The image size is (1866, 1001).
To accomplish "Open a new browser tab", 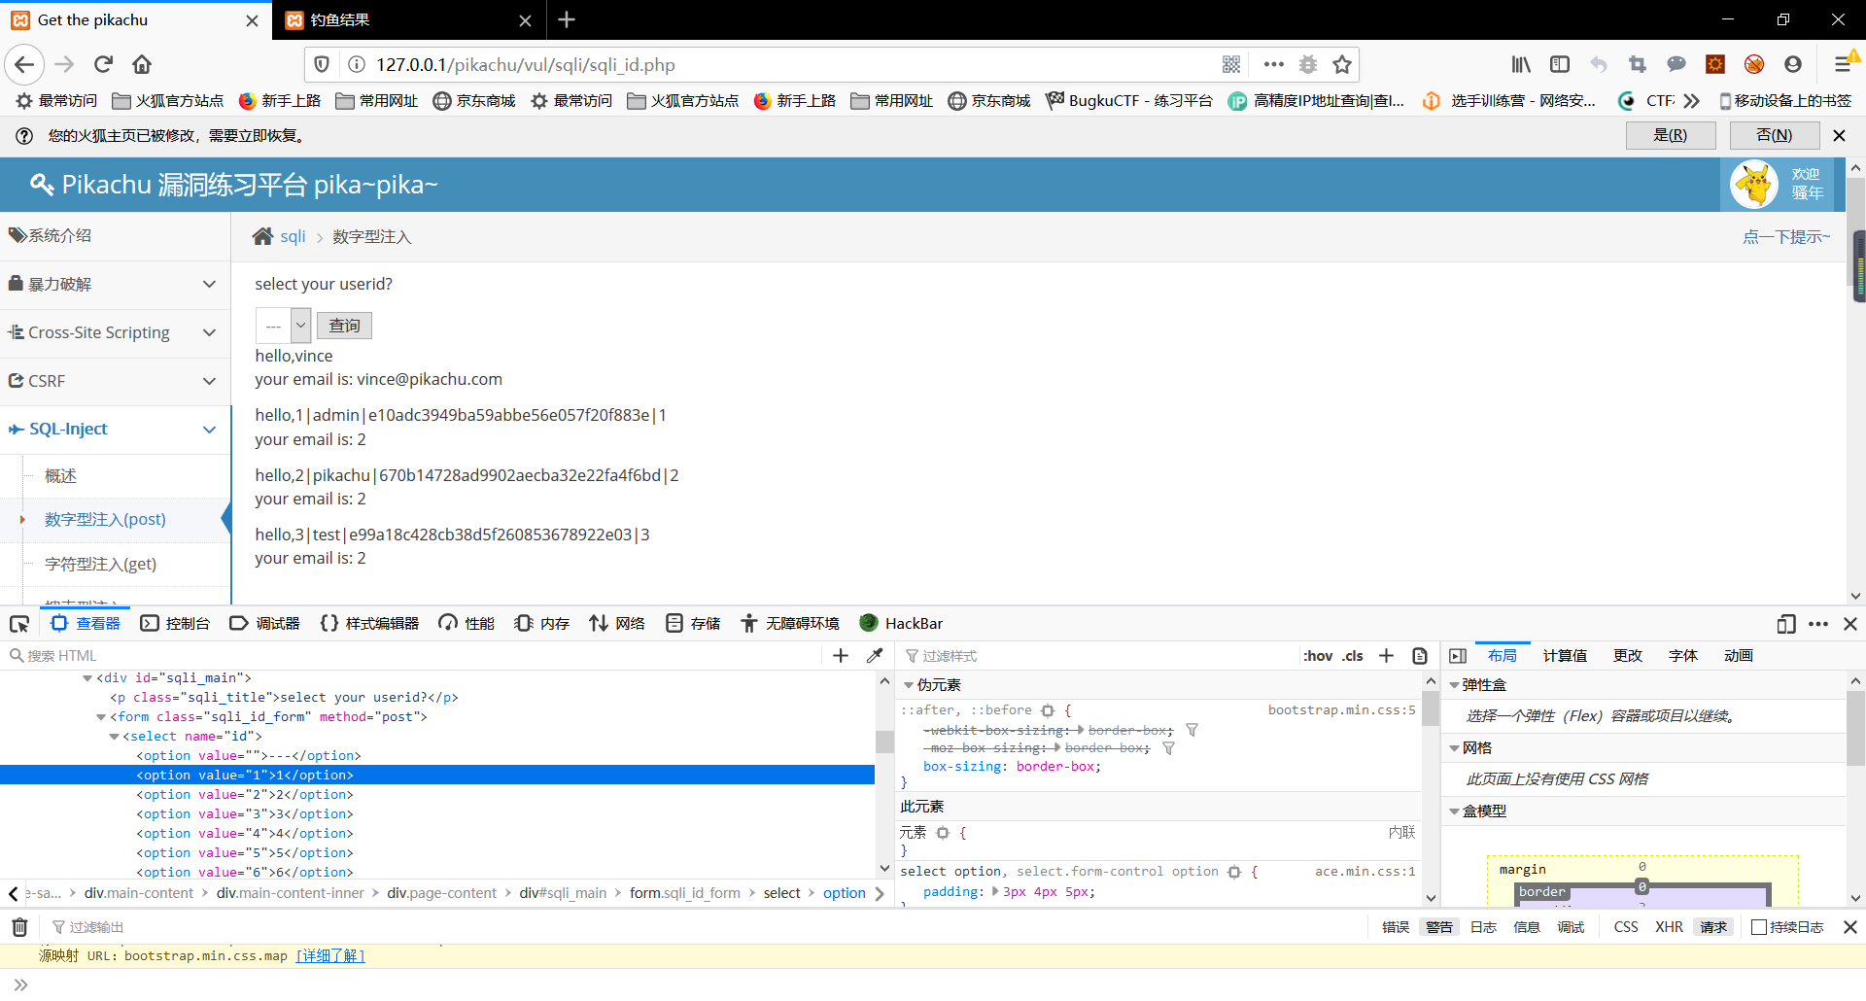I will (567, 19).
